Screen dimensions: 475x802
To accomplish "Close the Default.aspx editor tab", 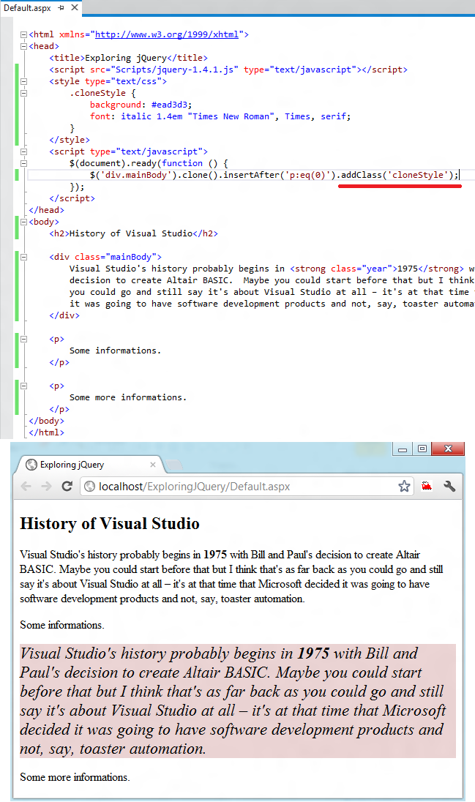I will [75, 7].
